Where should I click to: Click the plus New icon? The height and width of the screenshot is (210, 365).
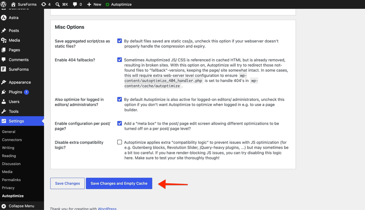(x=89, y=4)
